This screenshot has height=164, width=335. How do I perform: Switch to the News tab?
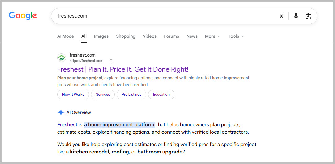click(192, 36)
